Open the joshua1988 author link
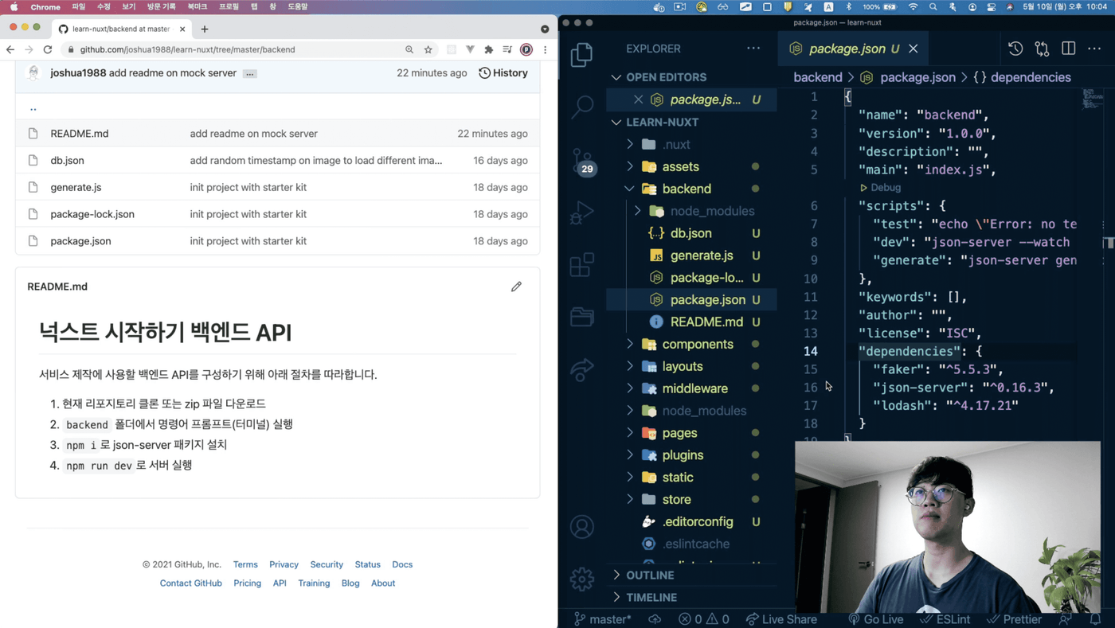Screen dimensions: 1115x628 click(78, 73)
